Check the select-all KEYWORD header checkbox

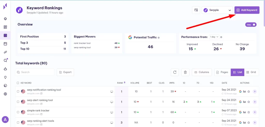18,83
